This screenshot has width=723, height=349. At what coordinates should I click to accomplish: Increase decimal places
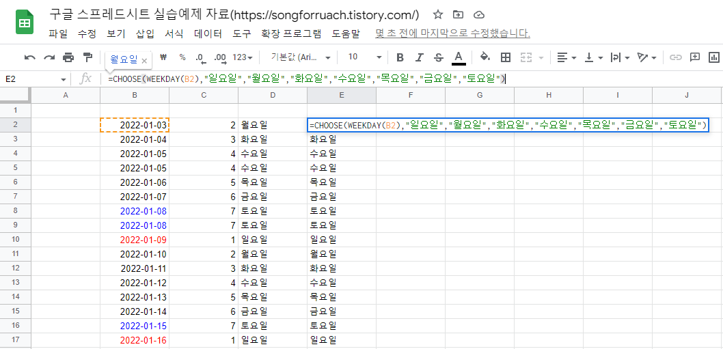coord(220,57)
